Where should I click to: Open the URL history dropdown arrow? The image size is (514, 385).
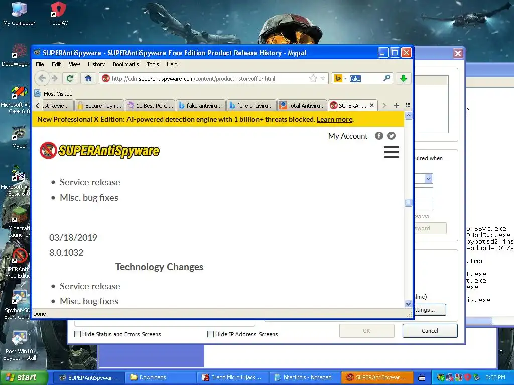(323, 78)
